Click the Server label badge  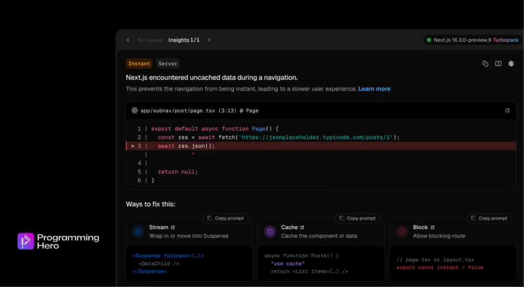[168, 64]
